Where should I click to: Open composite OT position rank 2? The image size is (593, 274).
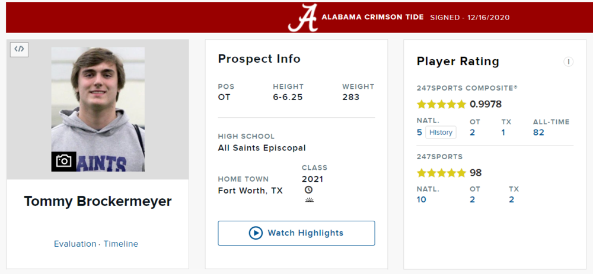[473, 133]
